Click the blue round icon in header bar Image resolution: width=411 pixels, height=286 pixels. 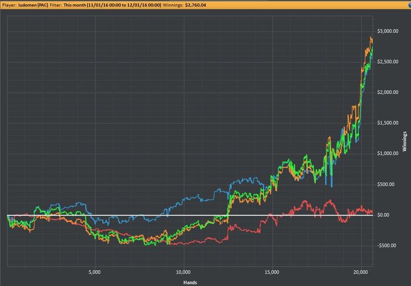tap(409, 5)
